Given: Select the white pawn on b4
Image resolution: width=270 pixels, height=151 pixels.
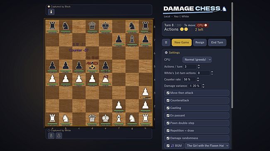Looking at the screenshot, I should tap(66, 79).
